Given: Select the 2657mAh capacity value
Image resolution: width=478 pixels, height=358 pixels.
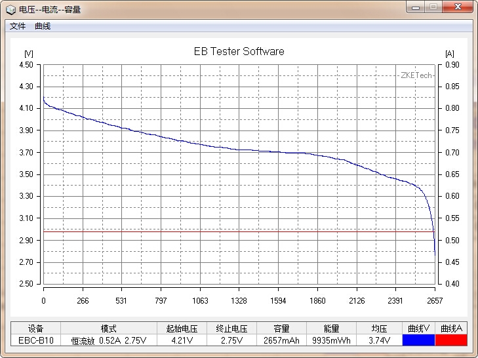Looking at the screenshot, I should [x=281, y=340].
